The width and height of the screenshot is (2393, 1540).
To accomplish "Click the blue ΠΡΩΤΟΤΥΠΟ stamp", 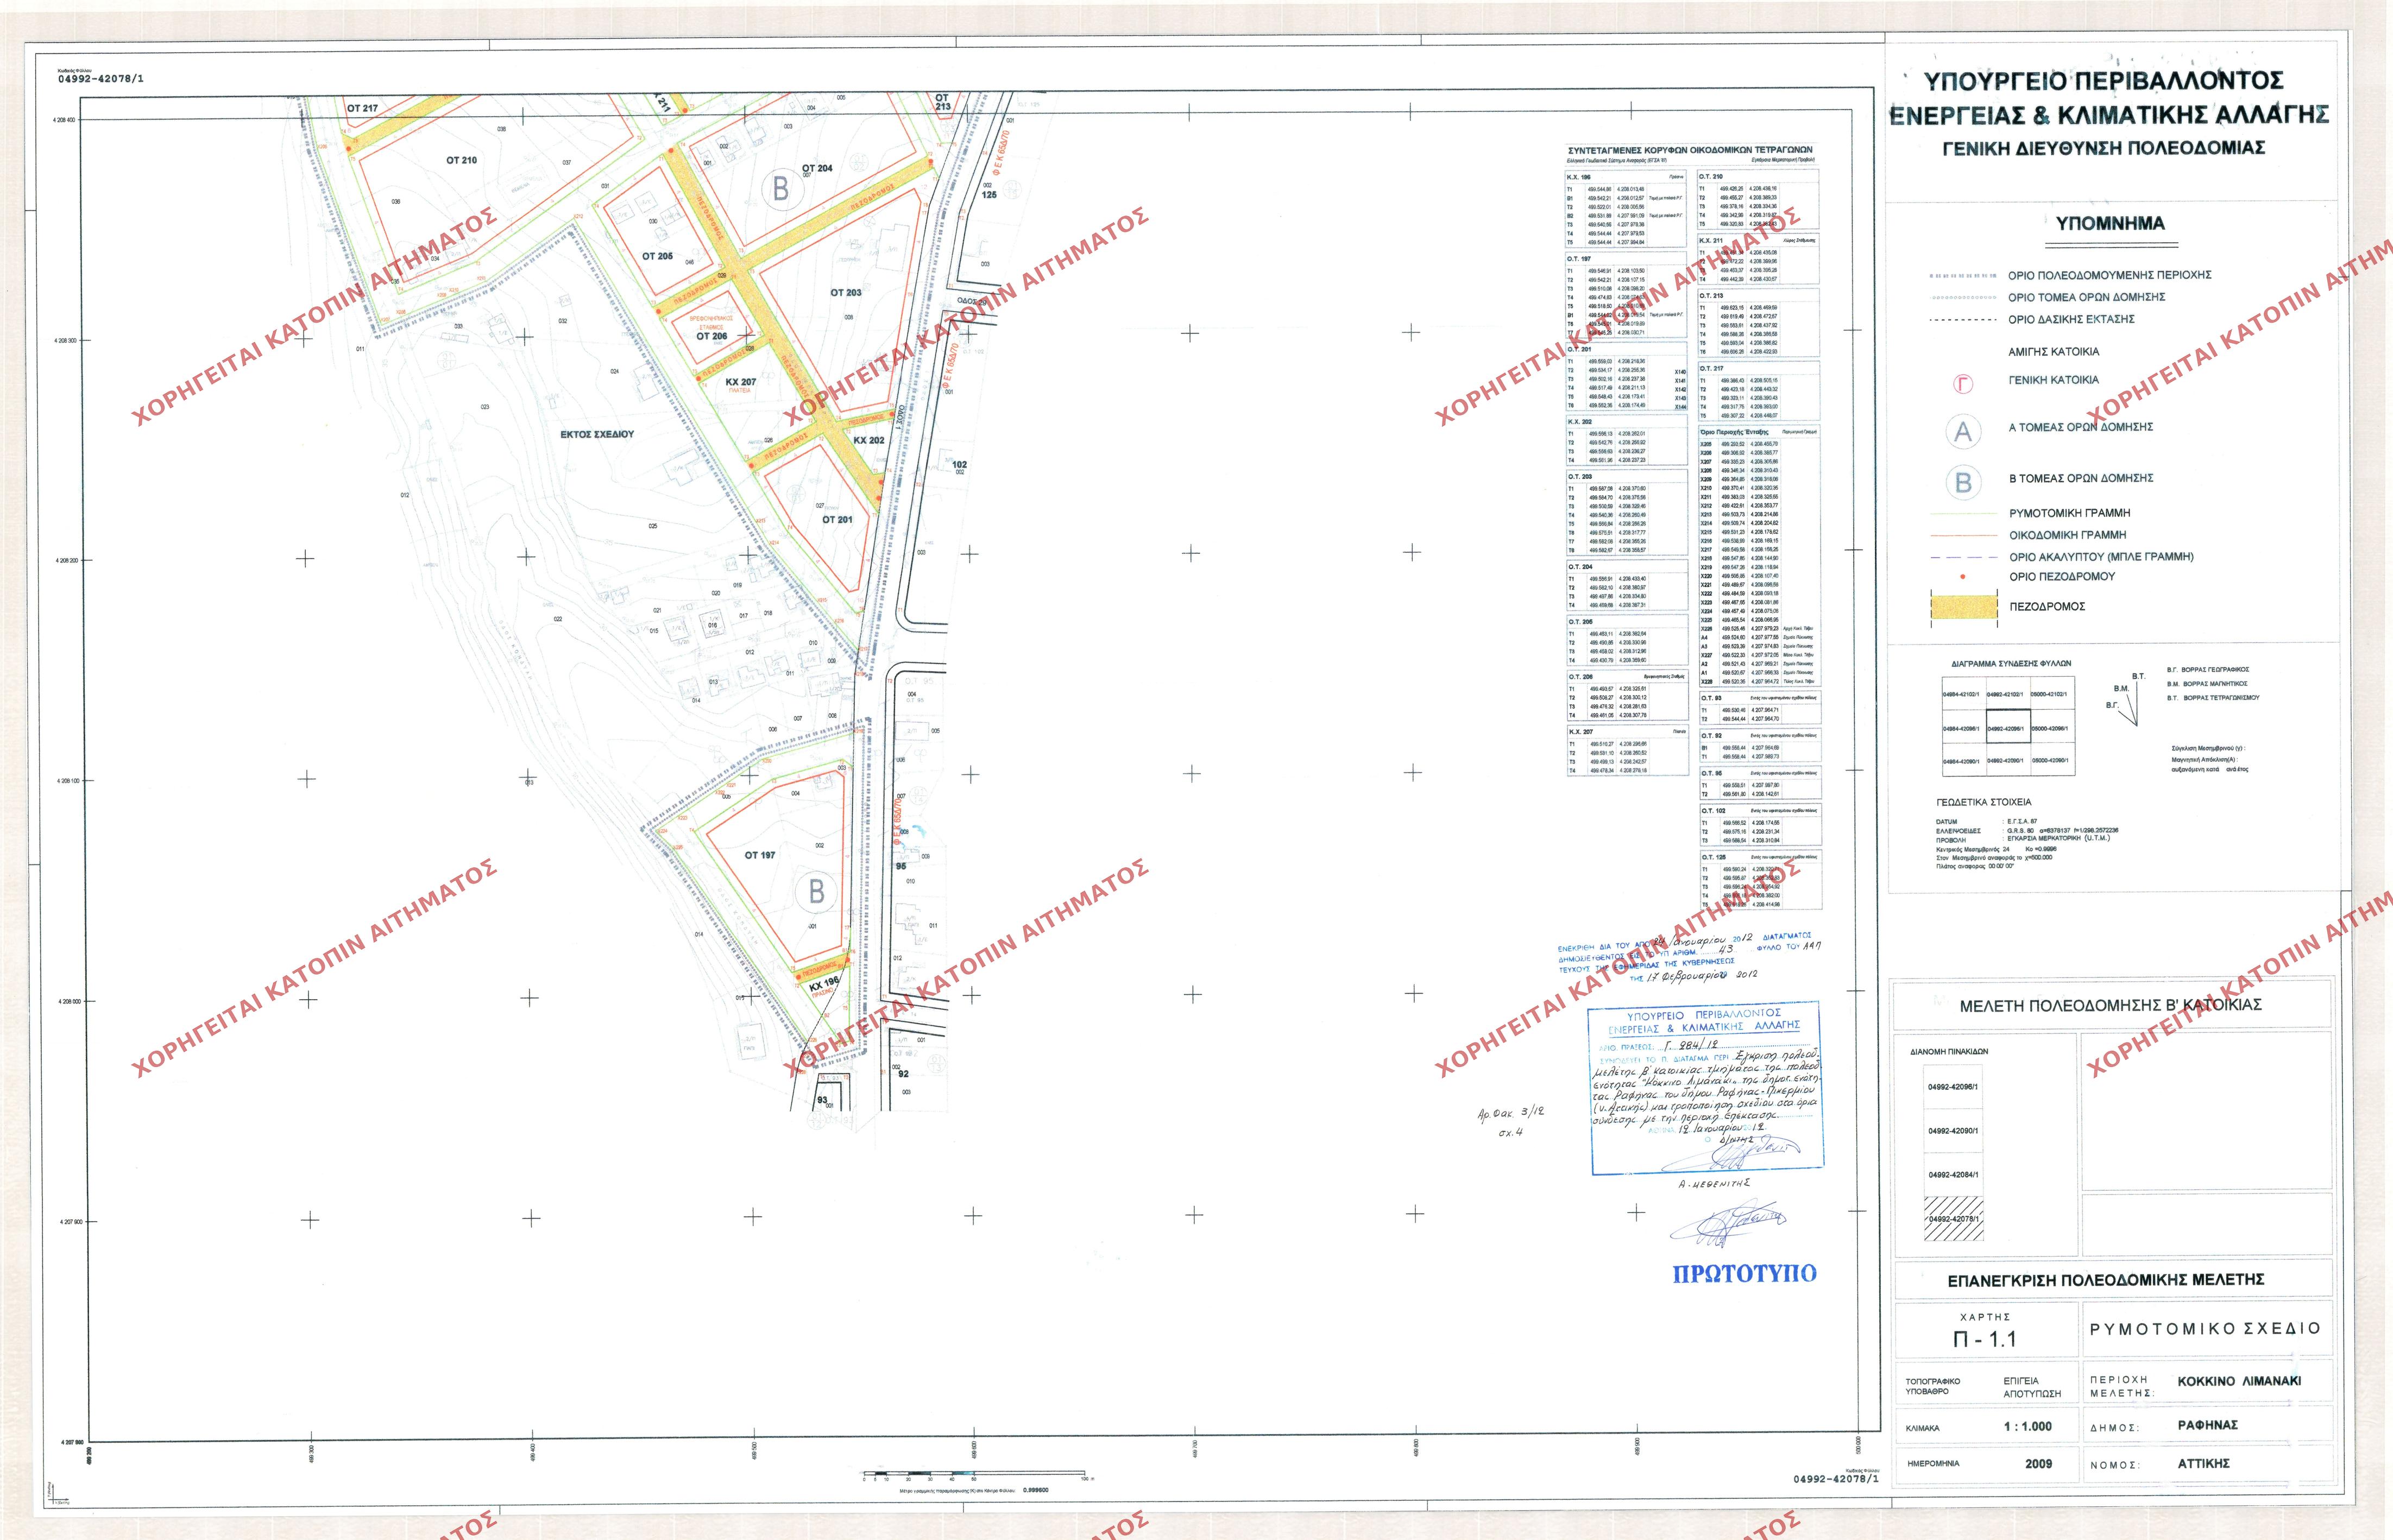I will point(1745,1273).
